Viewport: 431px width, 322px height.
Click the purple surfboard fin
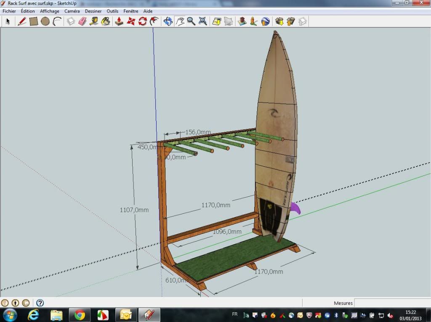[296, 208]
